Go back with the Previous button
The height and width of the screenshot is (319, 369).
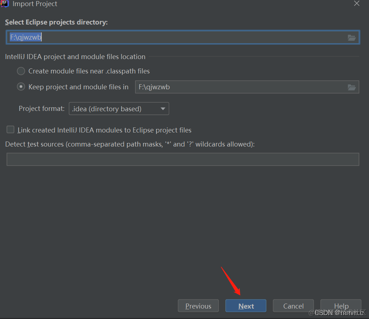tap(198, 306)
